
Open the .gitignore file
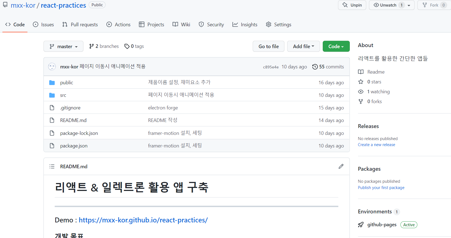[x=70, y=108]
